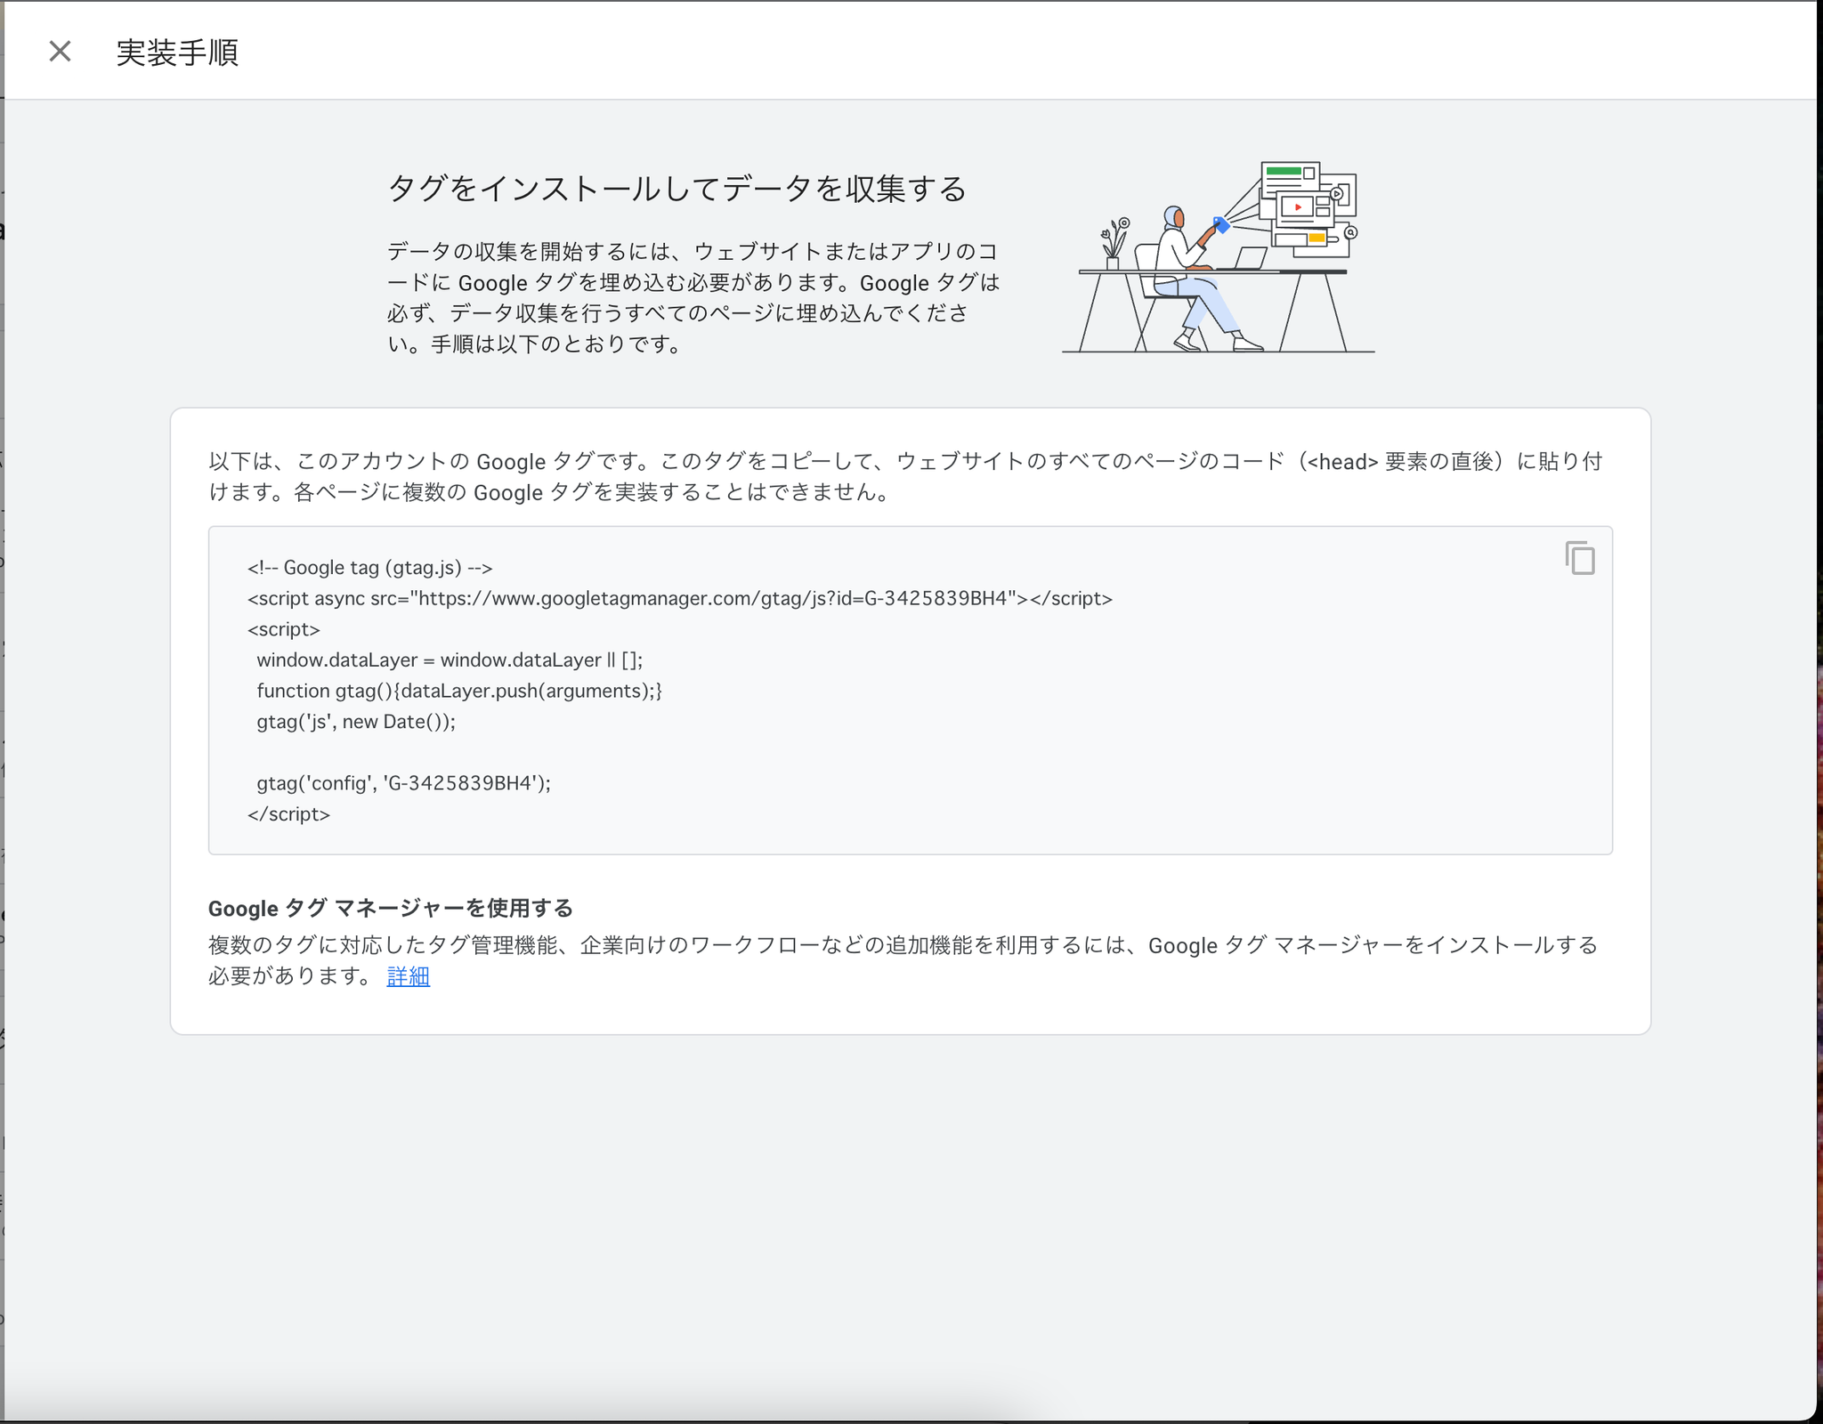Screen dimensions: 1823x1424
Task: Click the paragraph starting with データの収集を開始するには
Action: pyautogui.click(x=694, y=298)
